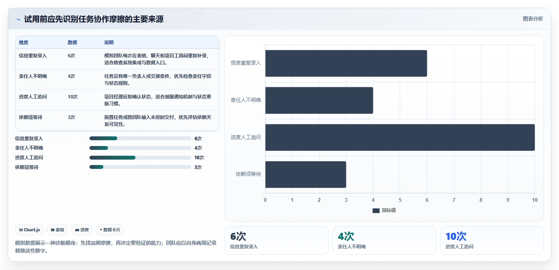The width and height of the screenshot is (559, 270).
Task: Click the 责任人不明确 table cell
Action: 33,76
